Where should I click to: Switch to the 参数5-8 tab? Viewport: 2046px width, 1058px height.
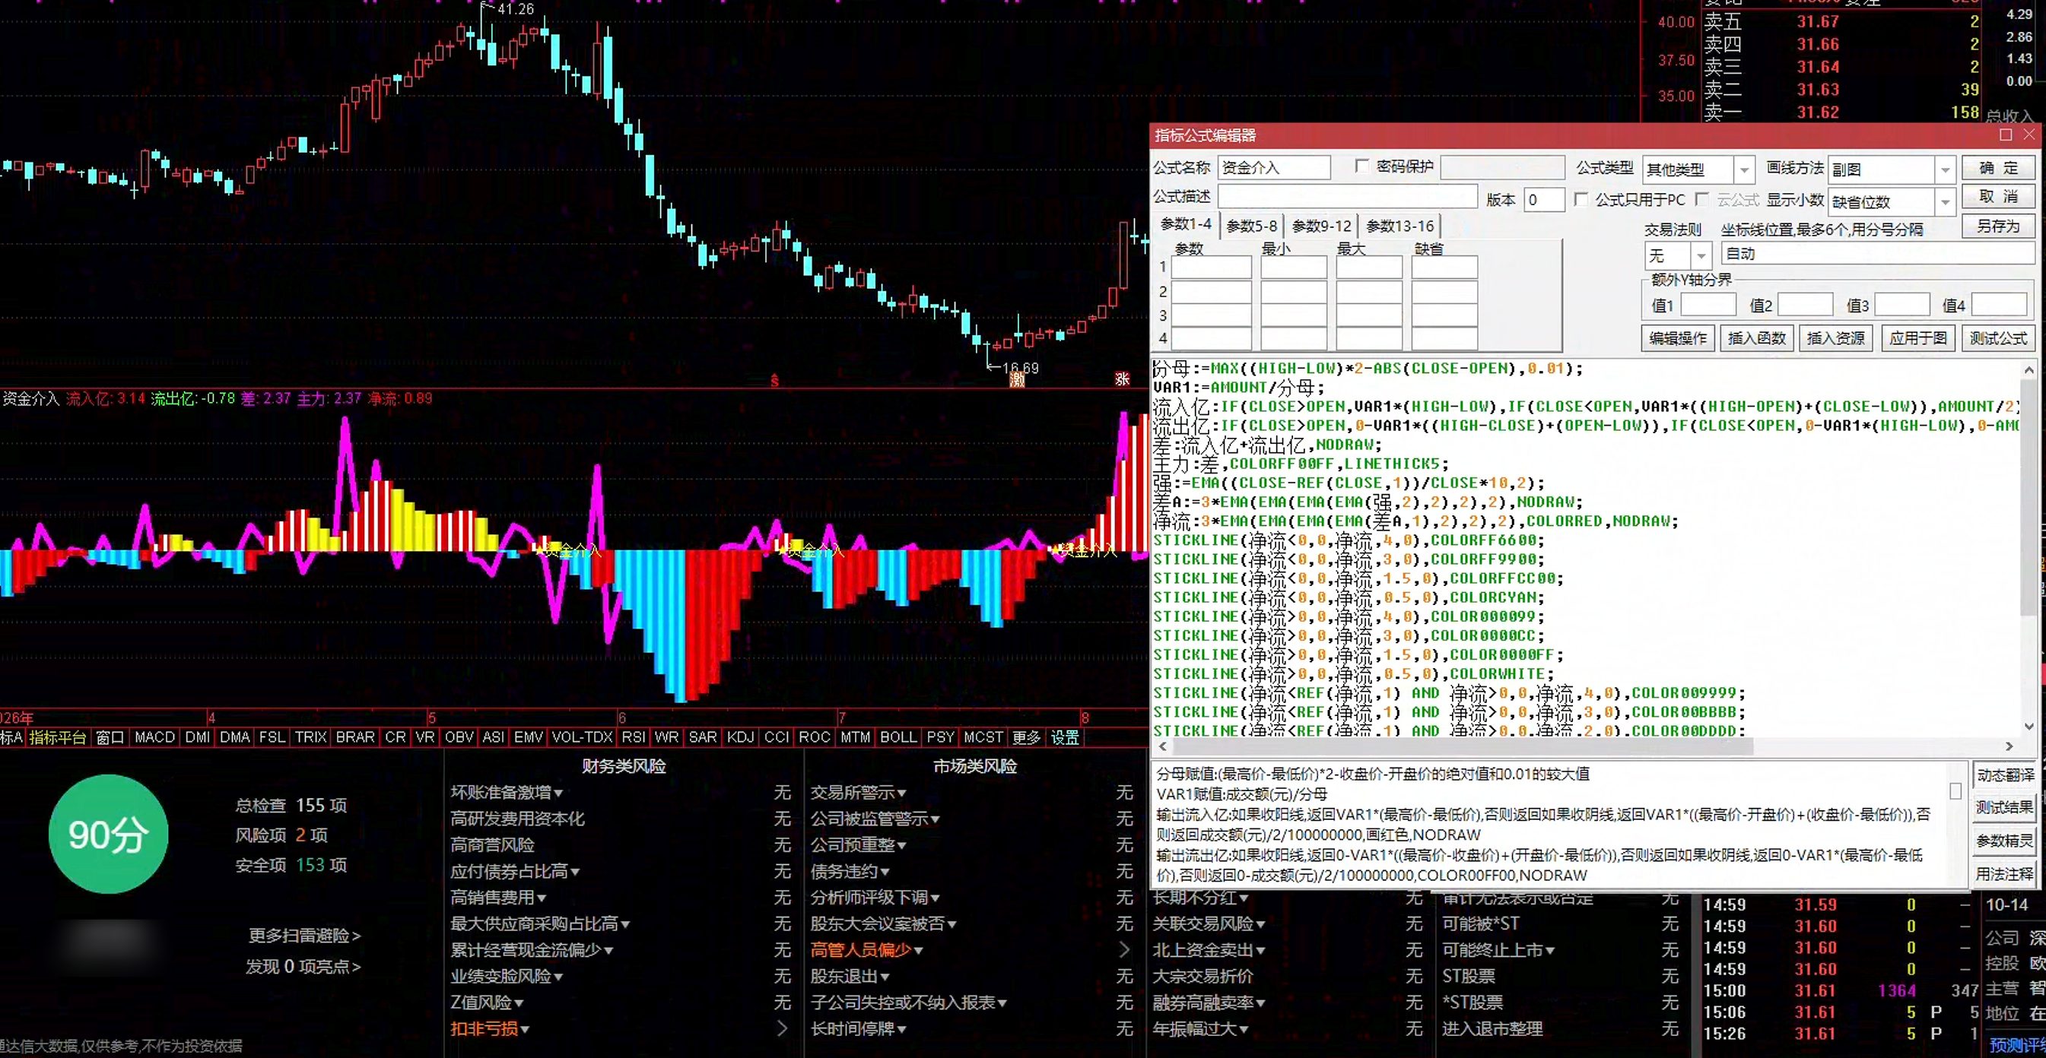click(1251, 226)
